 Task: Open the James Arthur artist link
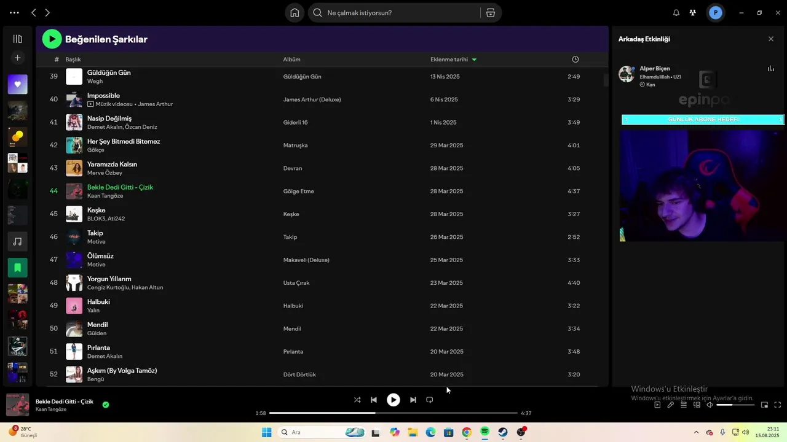(156, 104)
